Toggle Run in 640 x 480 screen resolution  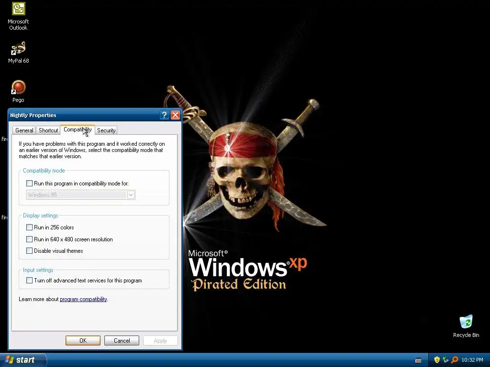(x=29, y=239)
